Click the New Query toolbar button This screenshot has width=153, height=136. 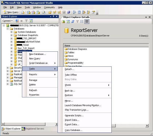tap(11, 12)
